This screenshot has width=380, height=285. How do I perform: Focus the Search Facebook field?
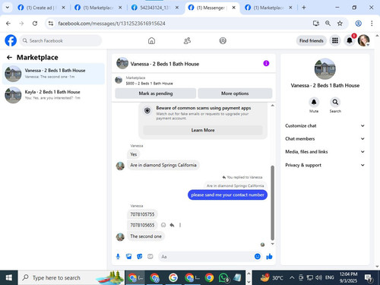(x=61, y=40)
